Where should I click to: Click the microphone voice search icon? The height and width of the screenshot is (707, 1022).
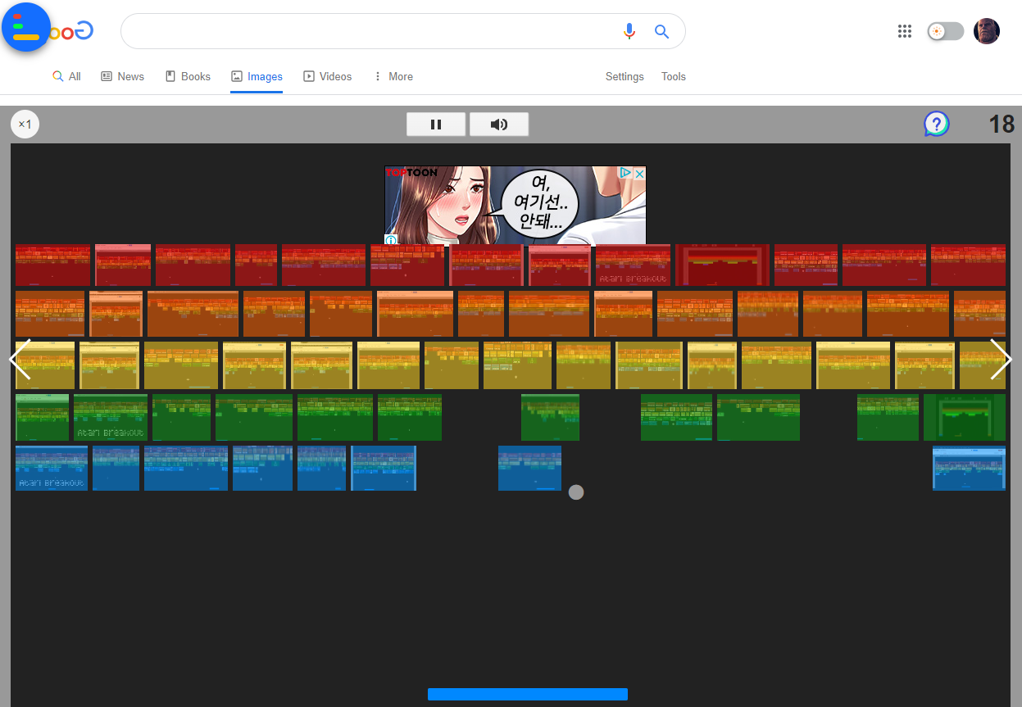click(x=629, y=31)
